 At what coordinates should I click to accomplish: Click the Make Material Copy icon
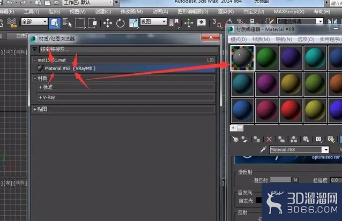[x=281, y=139]
